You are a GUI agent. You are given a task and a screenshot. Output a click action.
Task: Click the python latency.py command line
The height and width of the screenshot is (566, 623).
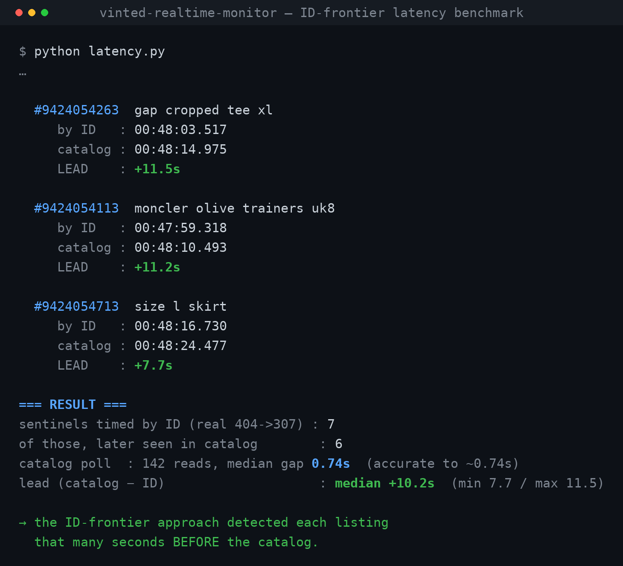(x=92, y=51)
